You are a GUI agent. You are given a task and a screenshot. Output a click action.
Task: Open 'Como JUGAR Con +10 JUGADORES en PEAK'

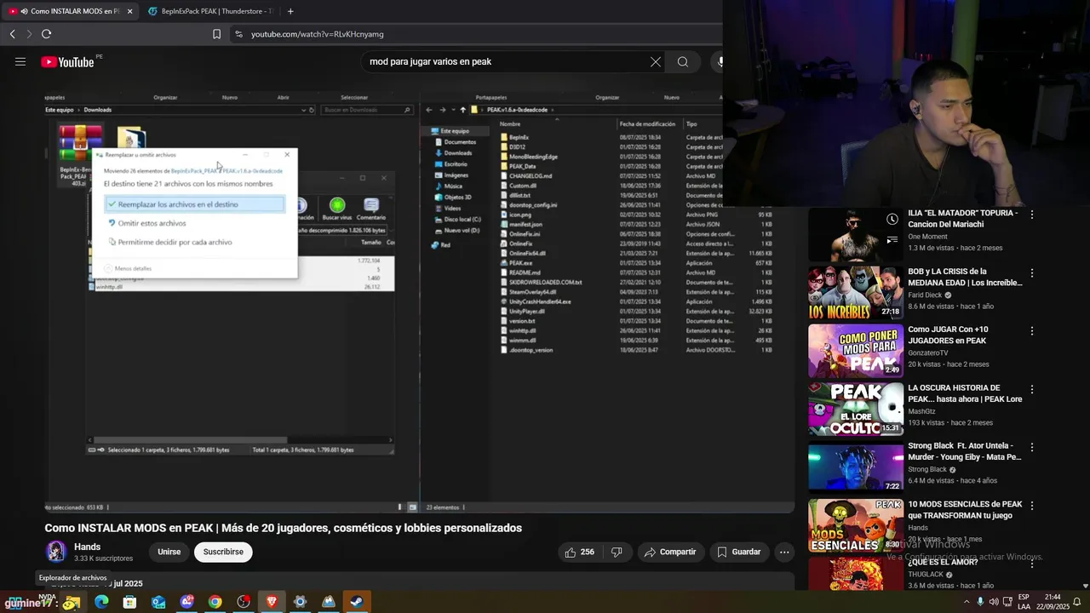[x=948, y=335]
